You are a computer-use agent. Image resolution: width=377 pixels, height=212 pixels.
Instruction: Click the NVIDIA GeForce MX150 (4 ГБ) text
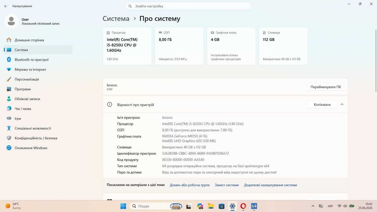[185, 136]
